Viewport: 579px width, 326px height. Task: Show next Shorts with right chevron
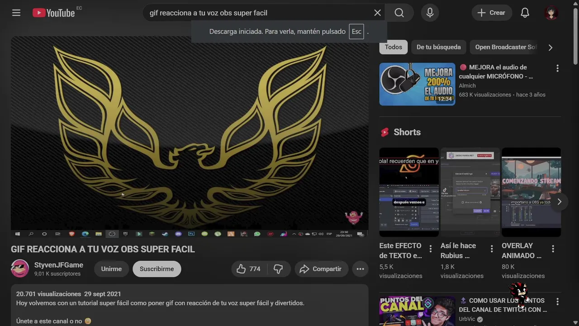559,202
